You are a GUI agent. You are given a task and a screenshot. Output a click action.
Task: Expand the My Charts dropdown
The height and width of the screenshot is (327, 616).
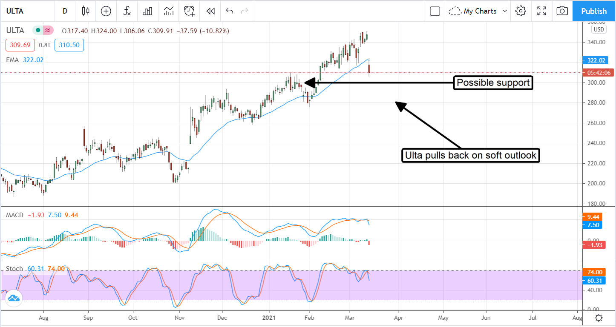pos(479,11)
